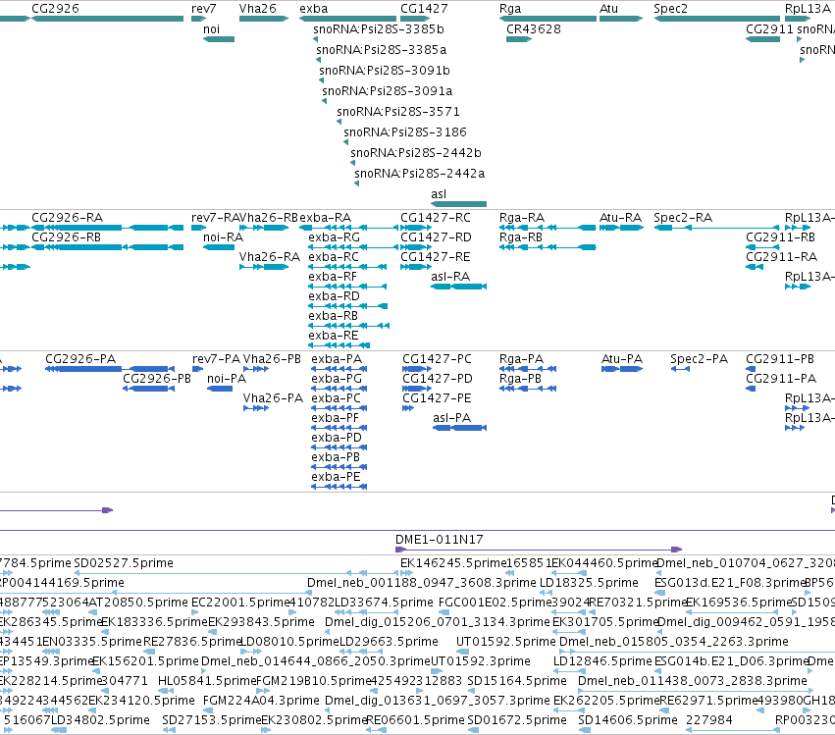
Task: Click the Dmel_neb_011438_0073_2838.3prime EST label
Action: (693, 681)
